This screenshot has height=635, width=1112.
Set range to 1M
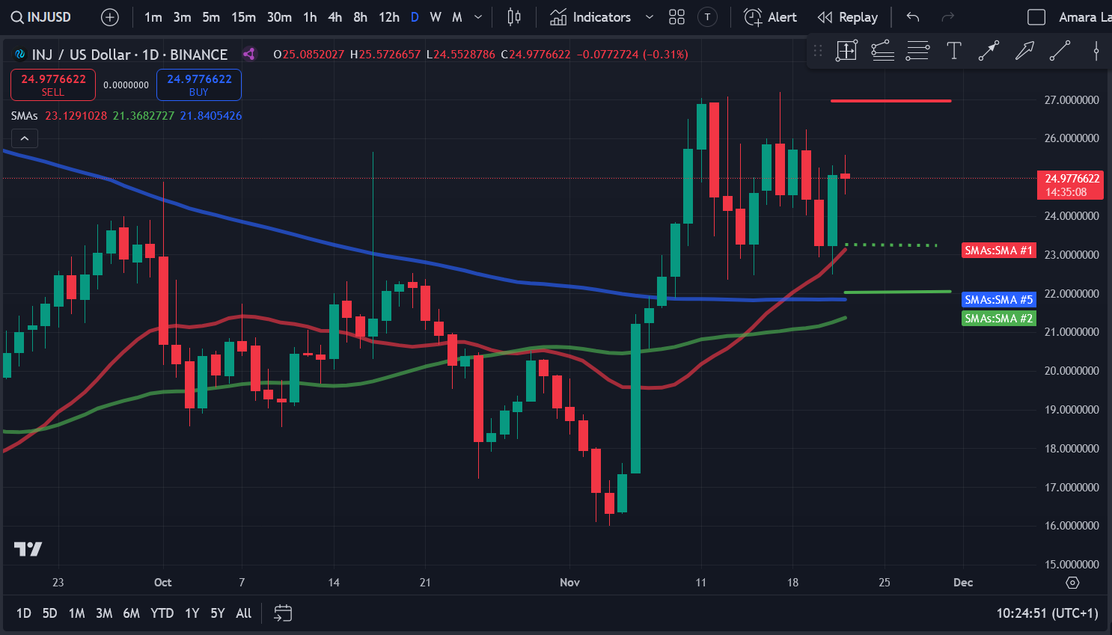click(76, 613)
